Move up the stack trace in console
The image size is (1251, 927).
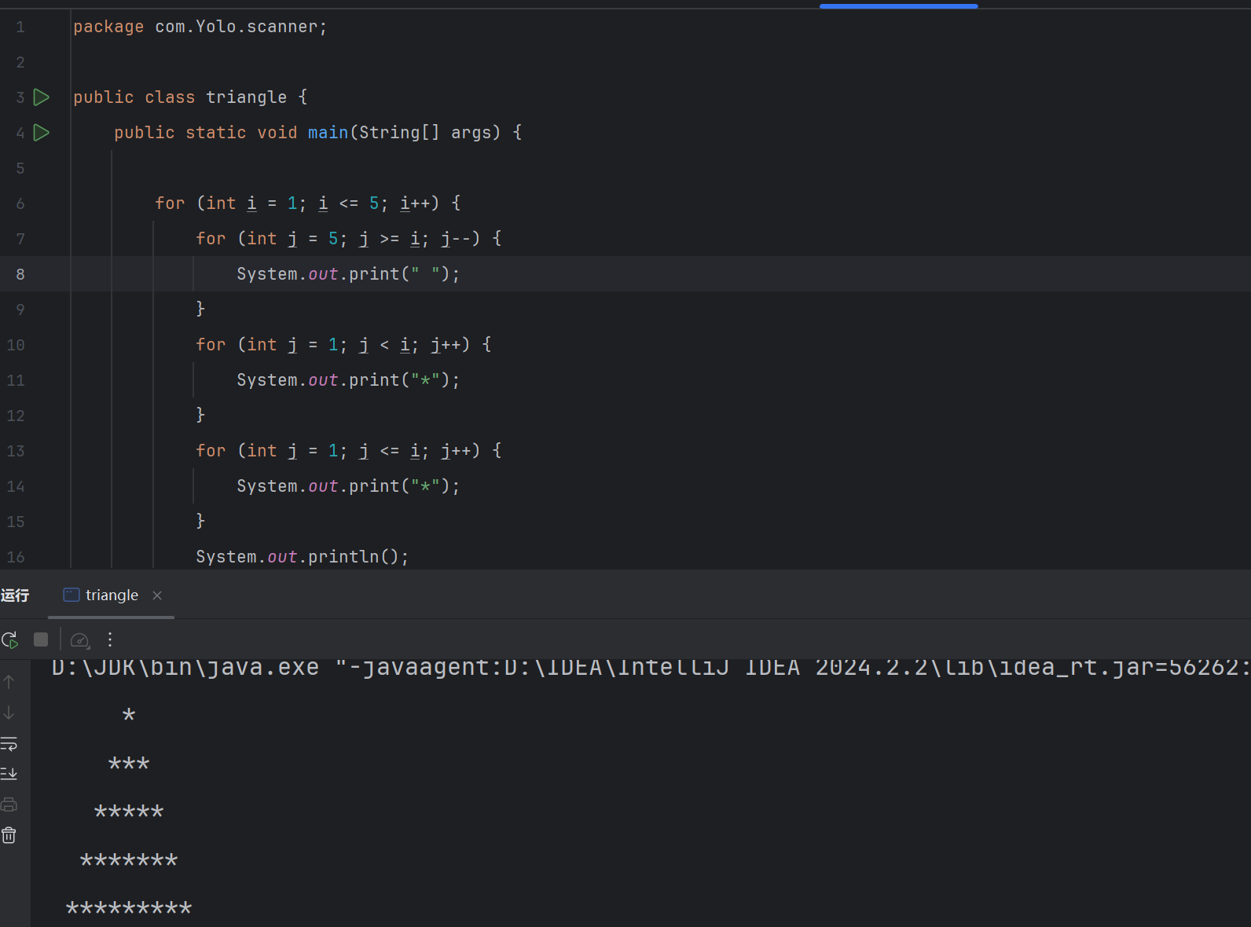click(x=9, y=682)
